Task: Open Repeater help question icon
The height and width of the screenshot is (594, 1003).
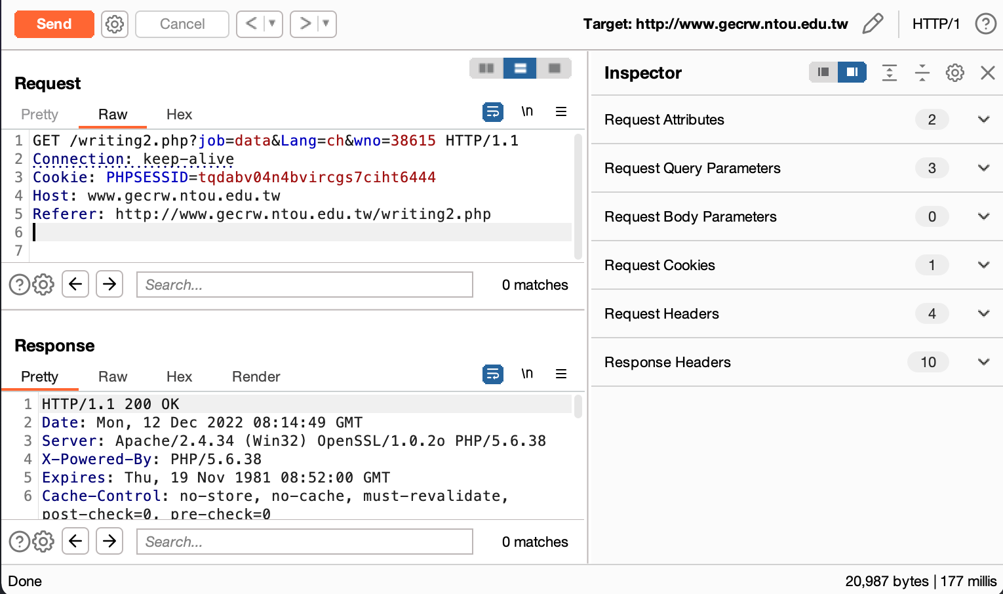Action: click(x=985, y=24)
